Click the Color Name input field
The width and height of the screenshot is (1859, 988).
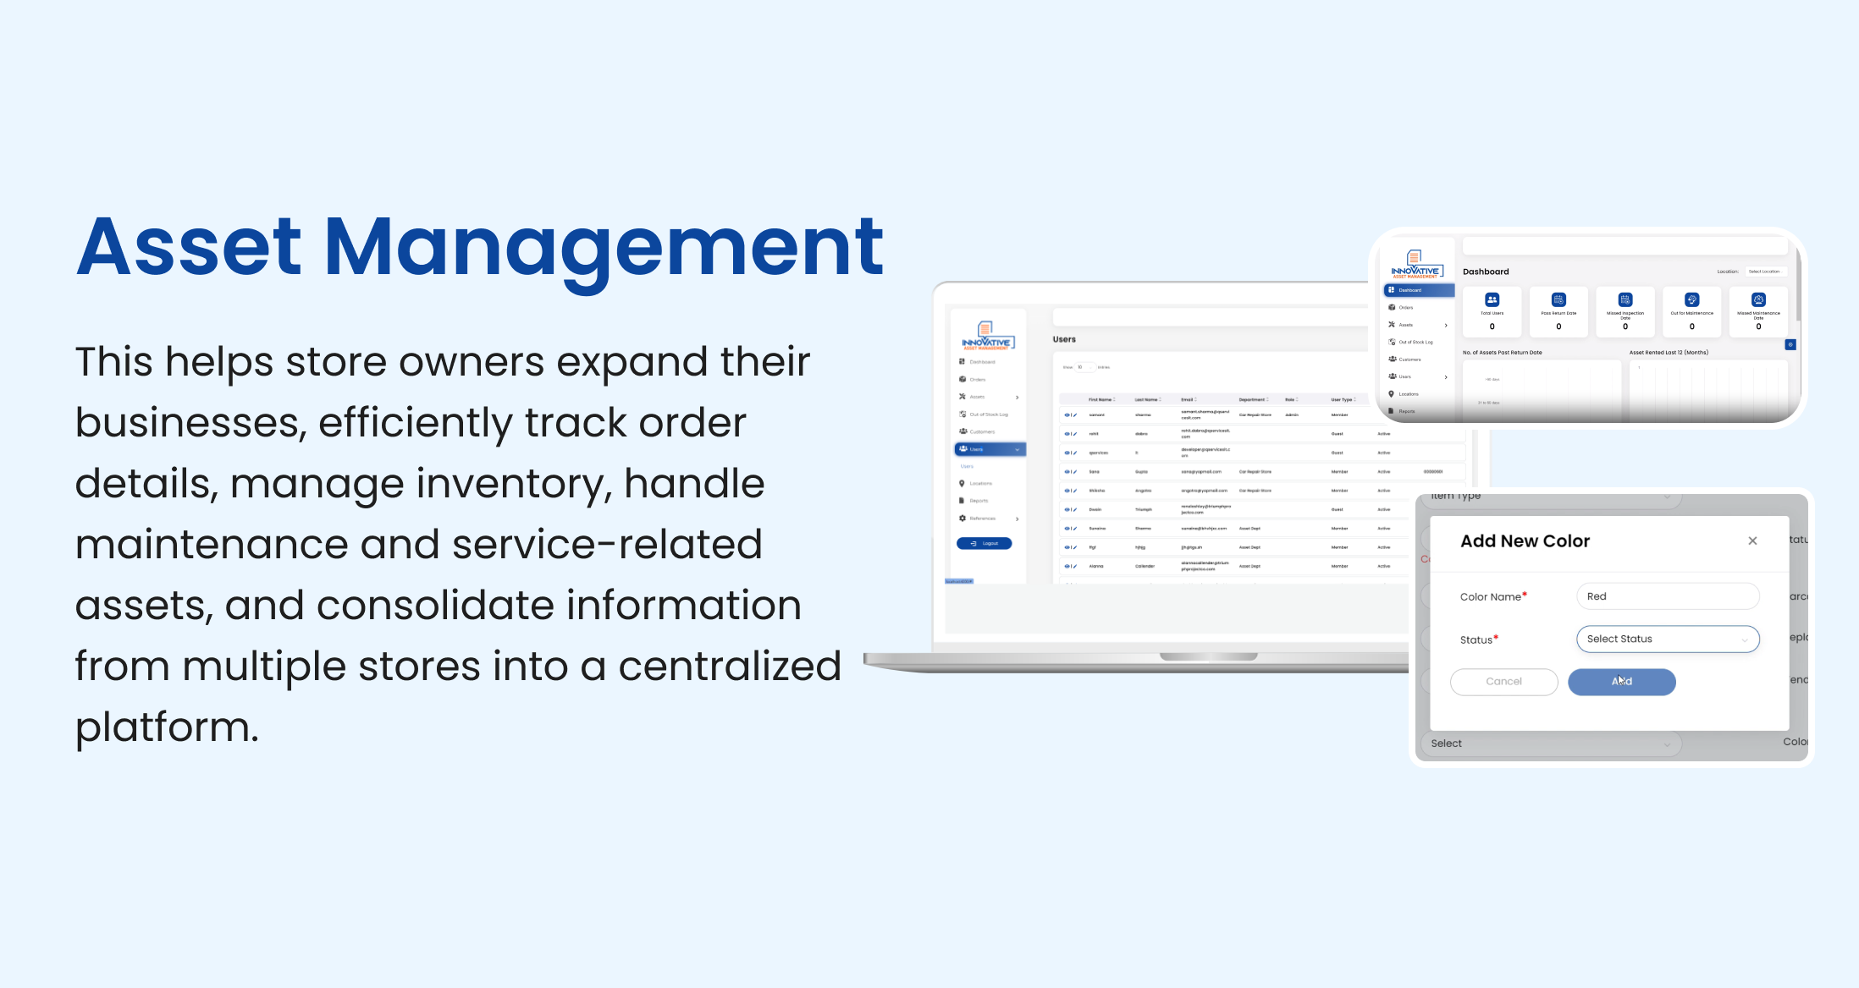(x=1669, y=595)
